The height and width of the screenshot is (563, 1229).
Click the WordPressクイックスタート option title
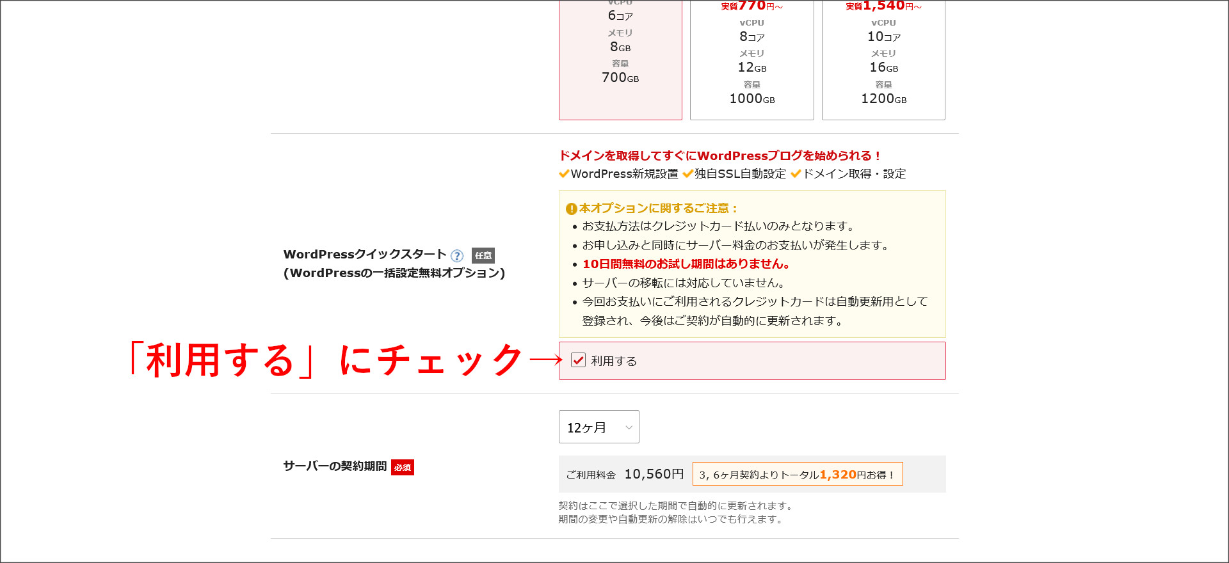click(365, 255)
